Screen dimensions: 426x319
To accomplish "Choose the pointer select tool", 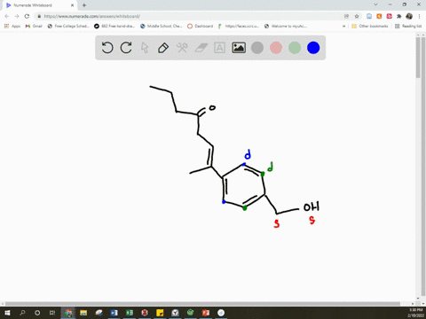I will [145, 48].
